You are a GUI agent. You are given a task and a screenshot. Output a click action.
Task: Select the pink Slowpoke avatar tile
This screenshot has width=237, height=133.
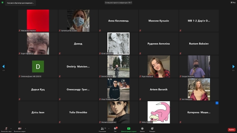click(x=158, y=112)
